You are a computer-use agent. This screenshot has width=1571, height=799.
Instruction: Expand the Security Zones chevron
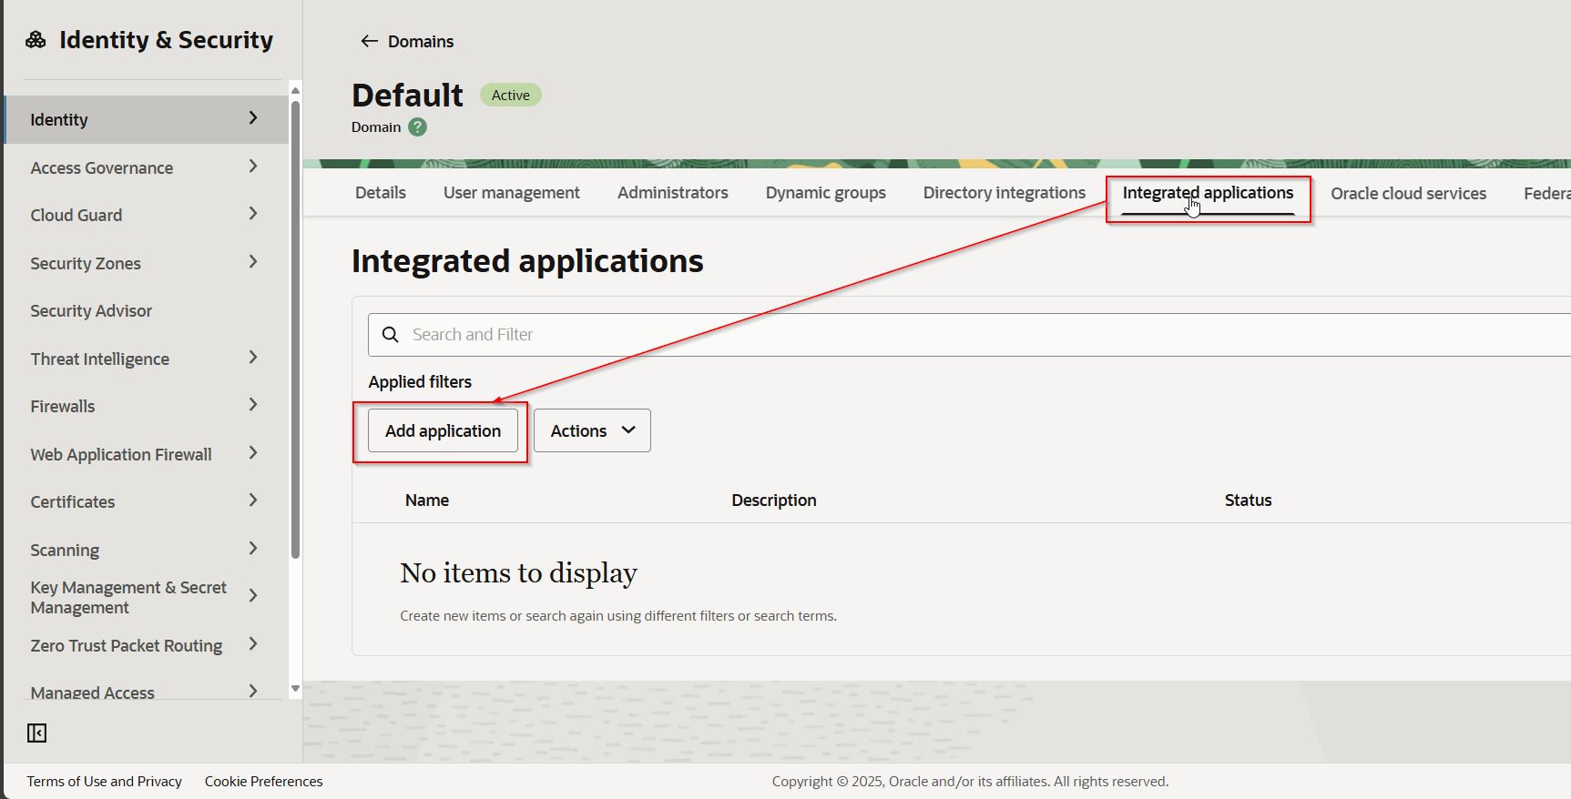click(253, 262)
